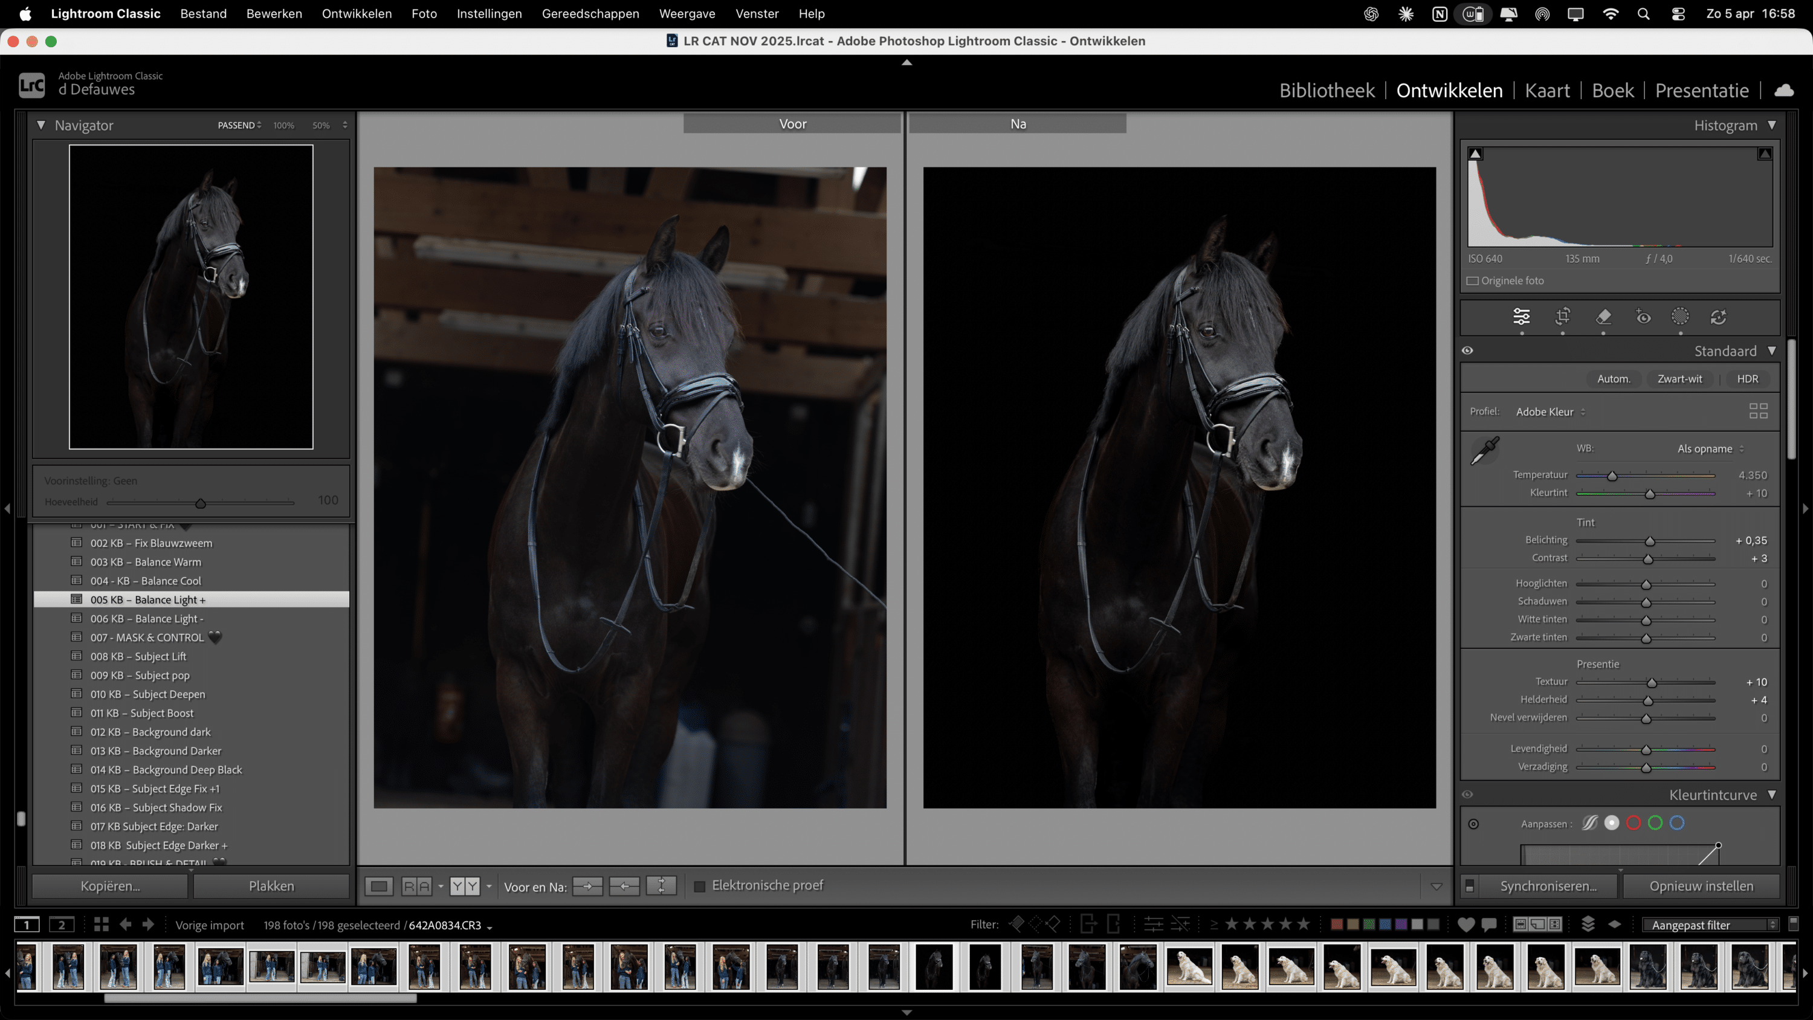Click the red flag reject filter icon

[1053, 925]
